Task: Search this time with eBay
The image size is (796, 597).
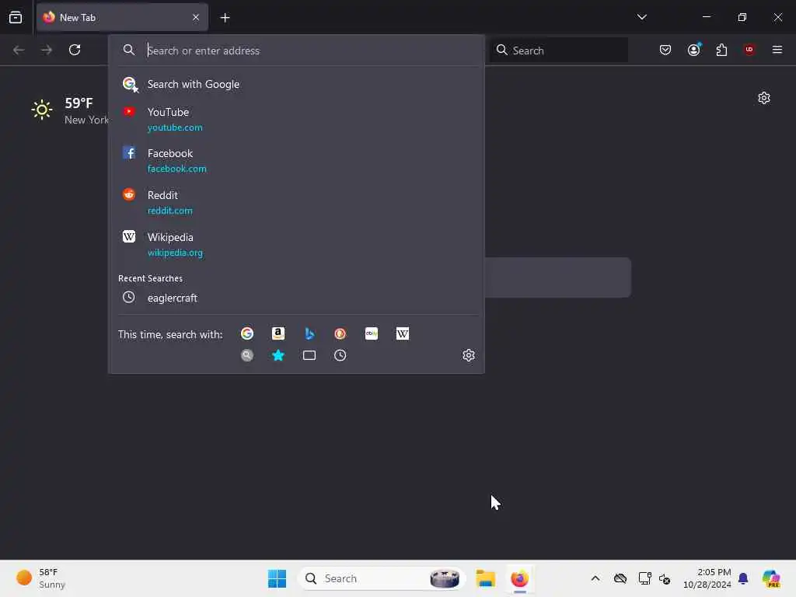Action: coord(372,333)
